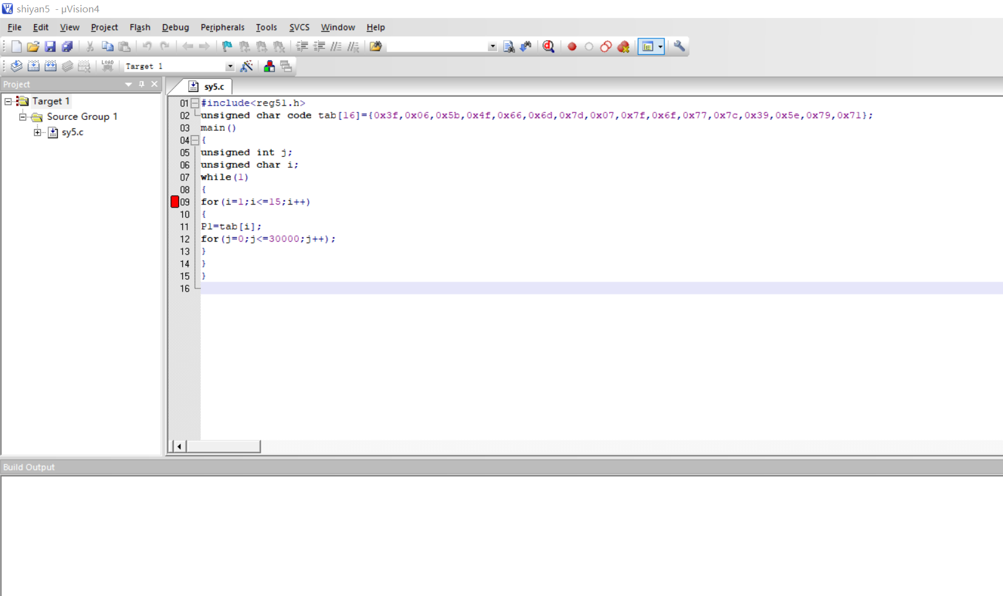Open the Window layout dropdown arrow
This screenshot has height=596, width=1003.
(x=660, y=46)
